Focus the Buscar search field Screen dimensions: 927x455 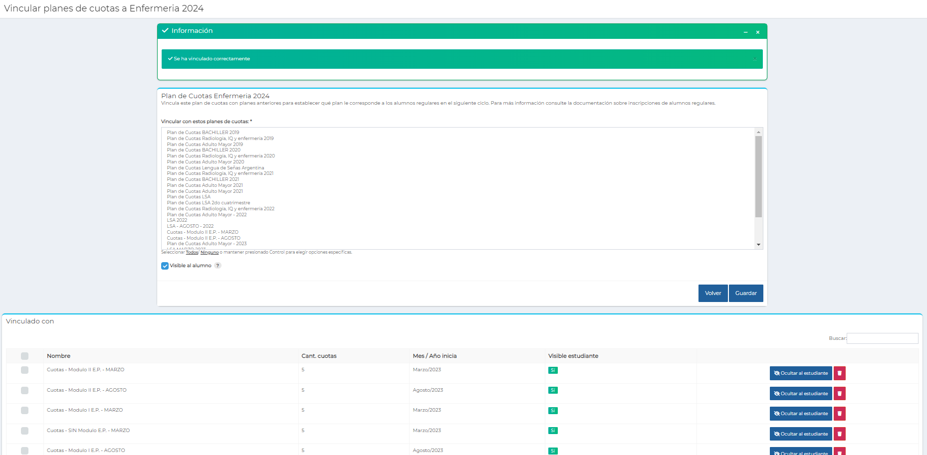pyautogui.click(x=882, y=338)
